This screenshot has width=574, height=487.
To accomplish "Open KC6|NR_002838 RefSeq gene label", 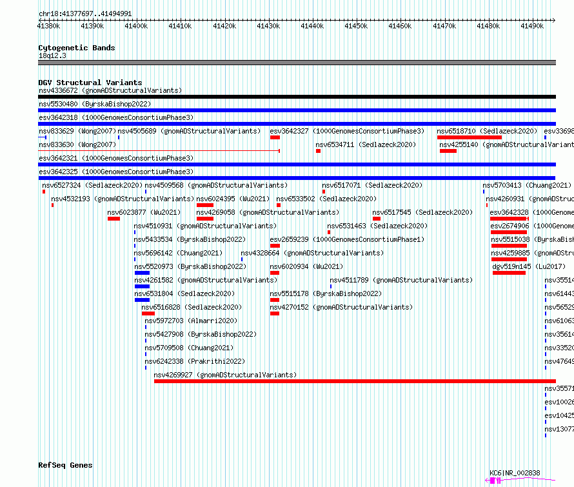I will (515, 473).
